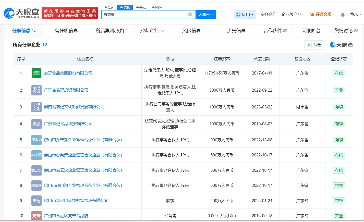This screenshot has height=222, width=364.
Task: Open the 风险信息 tab
Action: tap(191, 31)
